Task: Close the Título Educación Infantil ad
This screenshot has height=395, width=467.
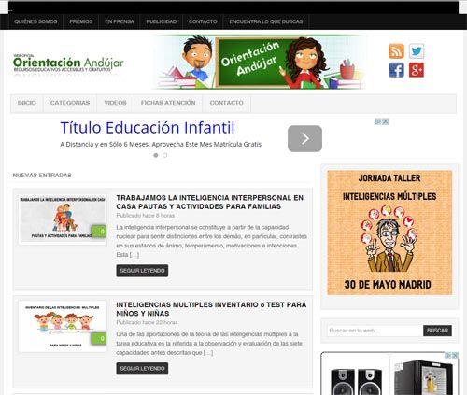Action: pyautogui.click(x=386, y=121)
